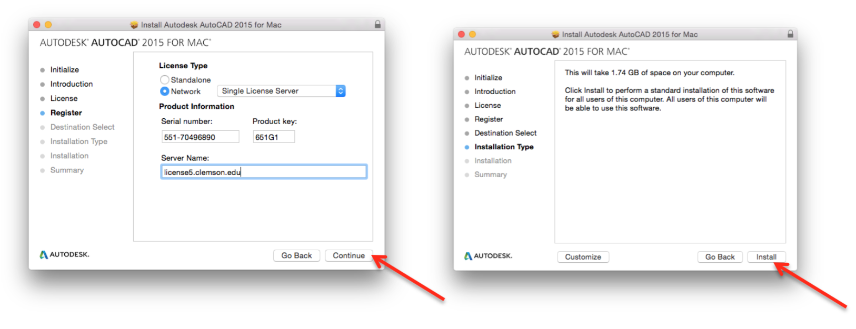Click the lock icon in the Register window title bar
The height and width of the screenshot is (329, 856).
coord(377,24)
